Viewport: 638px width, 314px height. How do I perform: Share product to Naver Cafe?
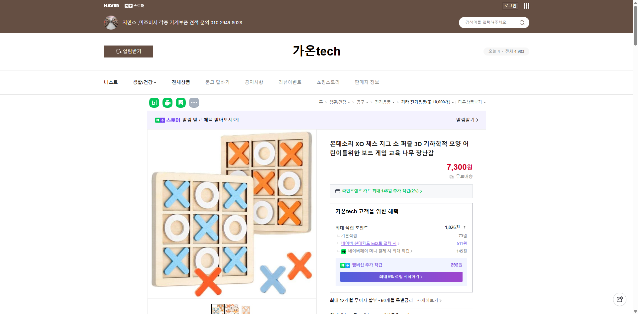[x=167, y=103]
